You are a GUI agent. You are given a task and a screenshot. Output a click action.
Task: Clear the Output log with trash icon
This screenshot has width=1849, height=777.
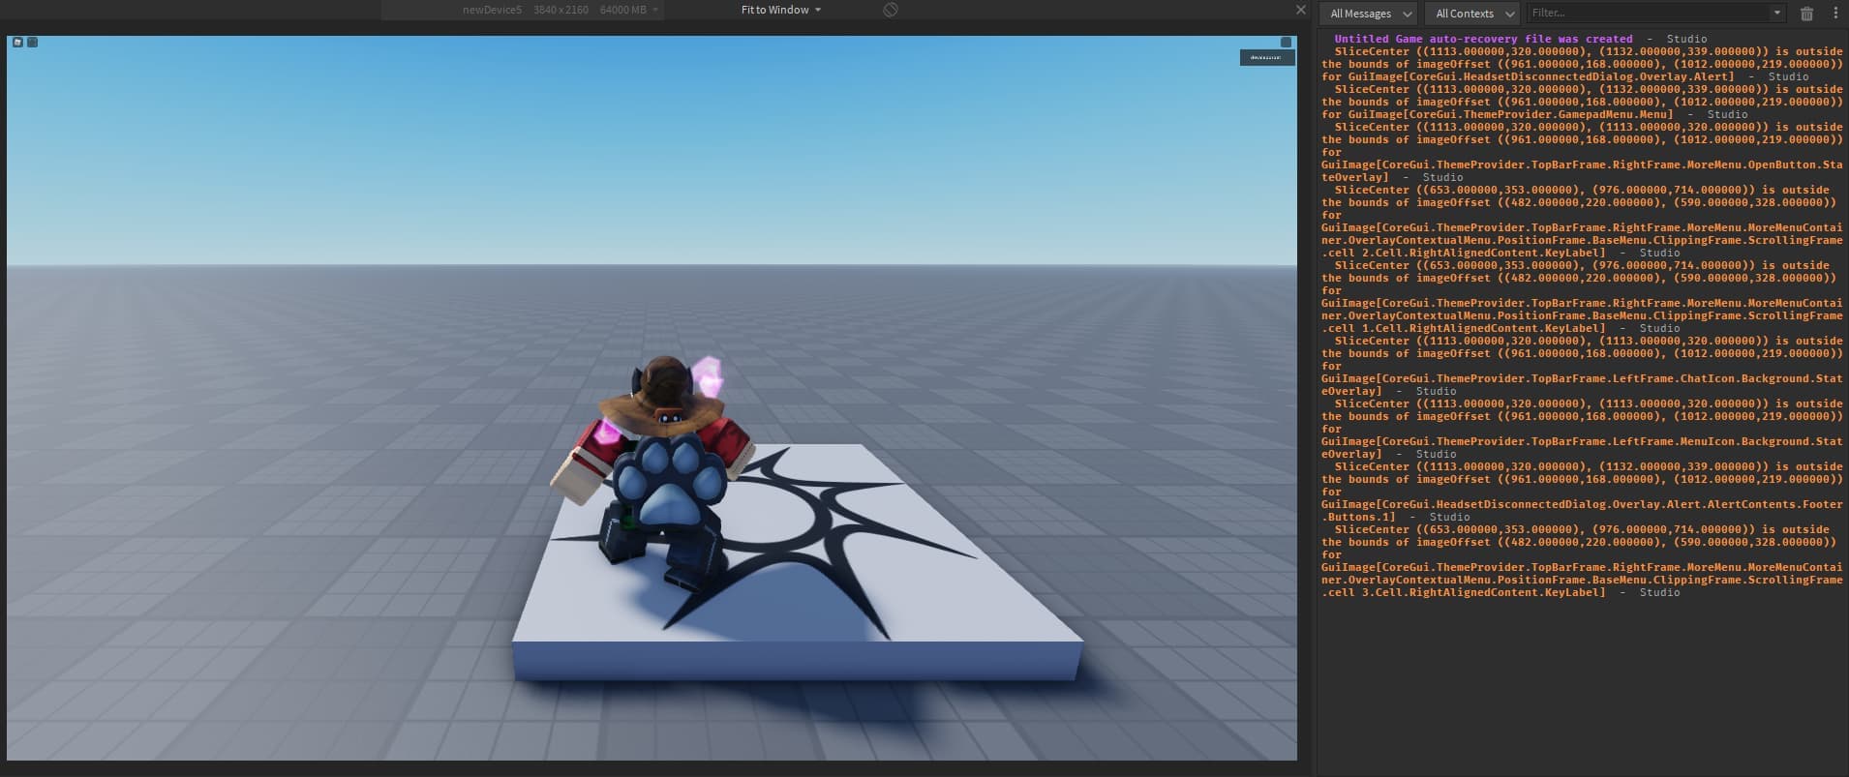pos(1806,14)
